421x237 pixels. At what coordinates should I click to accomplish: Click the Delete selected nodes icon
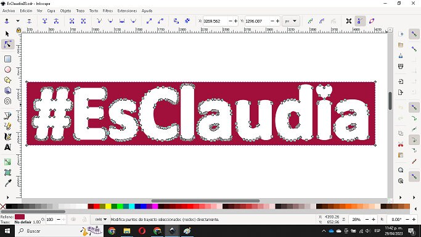(29, 21)
